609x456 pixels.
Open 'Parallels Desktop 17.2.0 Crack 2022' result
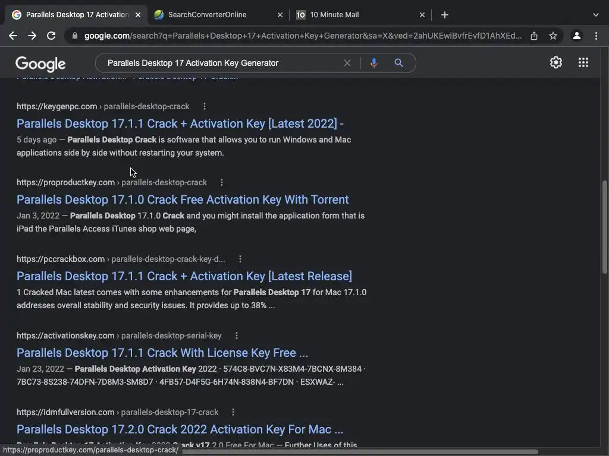tap(180, 429)
